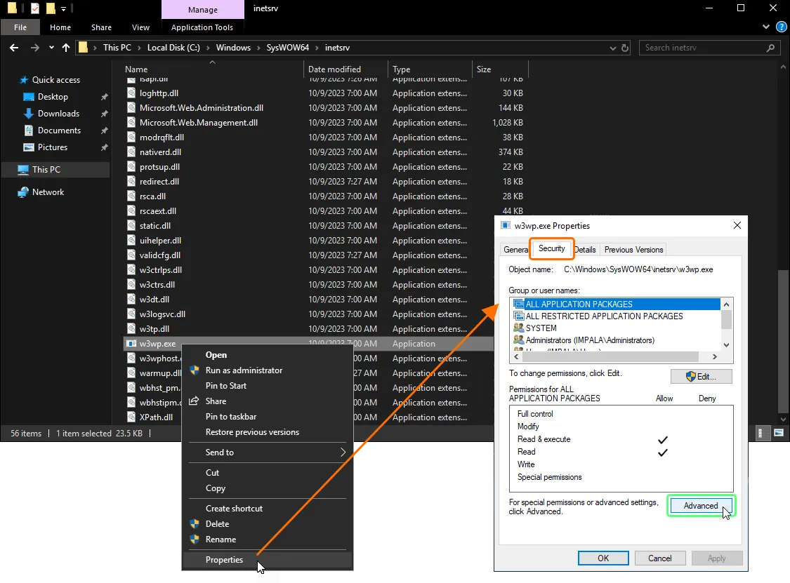This screenshot has width=790, height=583.
Task: Click the Edit permissions button
Action: click(x=701, y=377)
